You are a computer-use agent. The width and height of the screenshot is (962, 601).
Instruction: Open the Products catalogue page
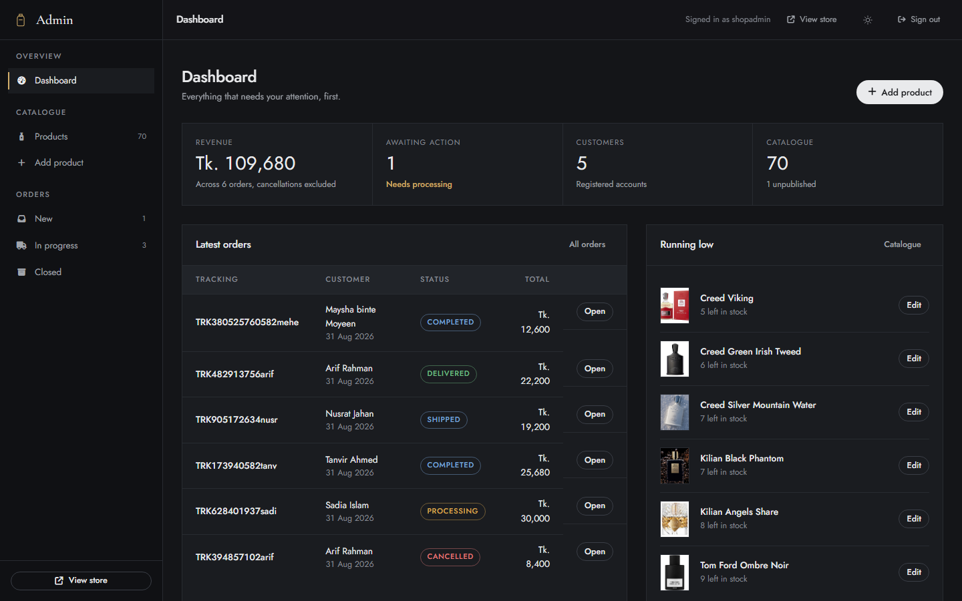click(81, 136)
